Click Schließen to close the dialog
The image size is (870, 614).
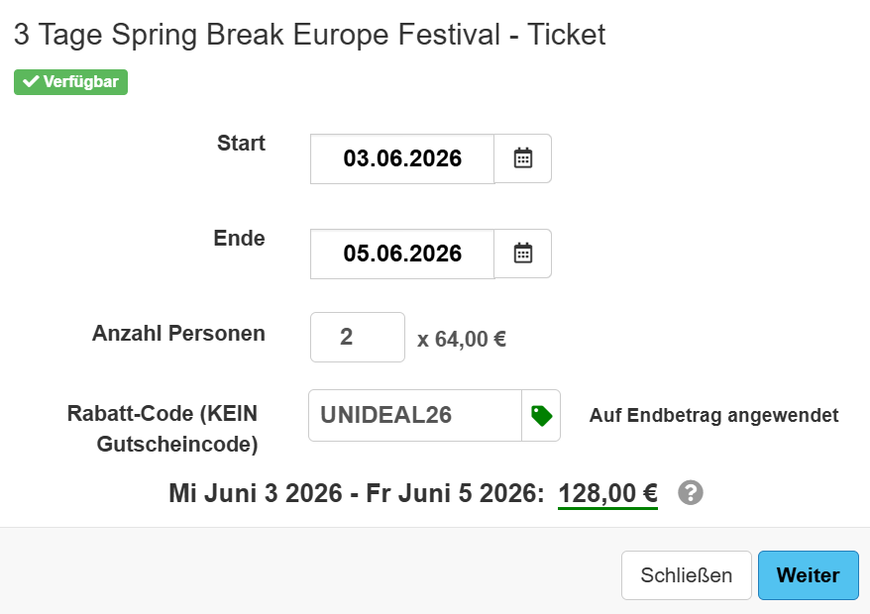coord(686,574)
